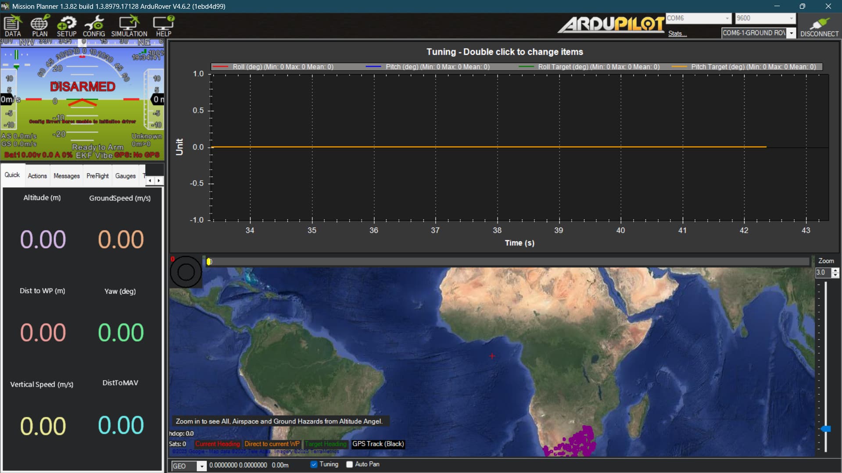Open the DATA flight screen
The image size is (842, 473).
pos(13,26)
